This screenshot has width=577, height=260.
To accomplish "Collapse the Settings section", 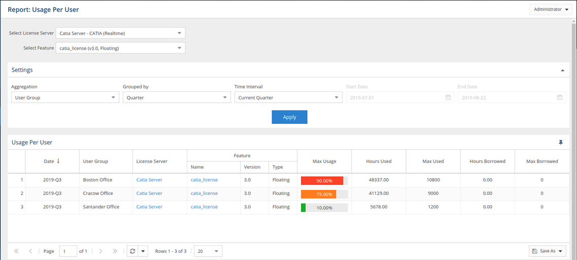I will tap(562, 70).
